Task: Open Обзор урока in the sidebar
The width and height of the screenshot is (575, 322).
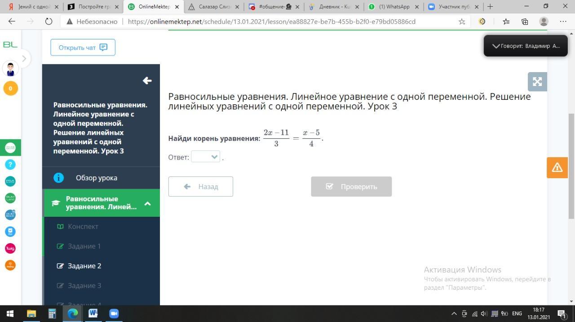Action: pyautogui.click(x=96, y=178)
